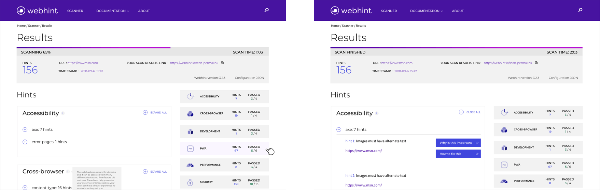
Task: Open msn.com URL link in left screen
Action: [x=83, y=63]
